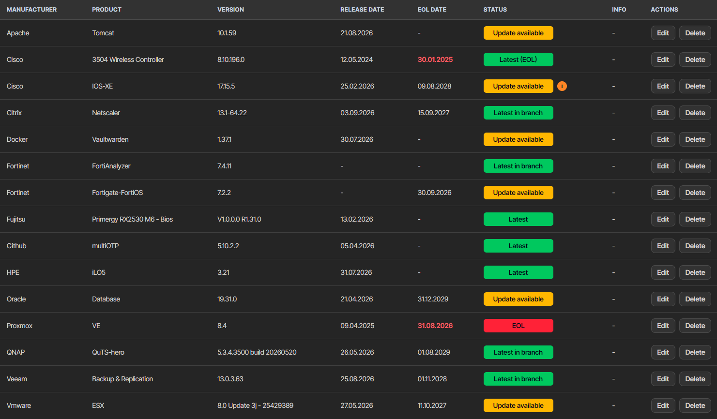717x419 pixels.
Task: Select version 13.1-64.22 in Citrix row
Action: pos(232,113)
